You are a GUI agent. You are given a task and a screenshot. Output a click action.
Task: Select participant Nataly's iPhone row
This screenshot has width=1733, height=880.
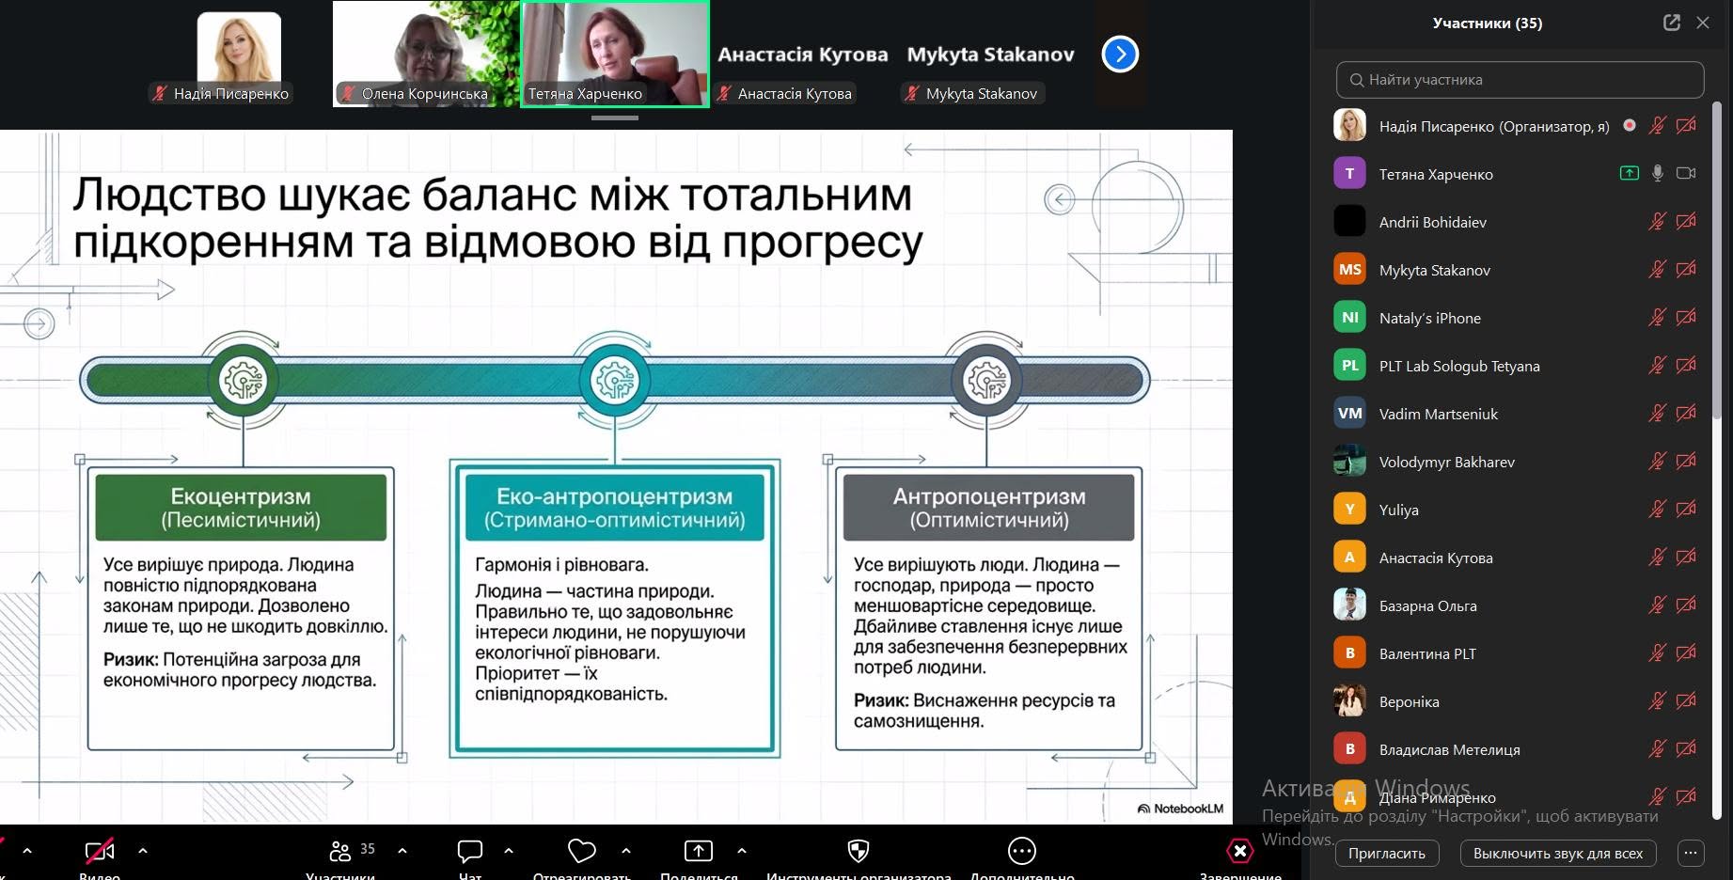1516,317
